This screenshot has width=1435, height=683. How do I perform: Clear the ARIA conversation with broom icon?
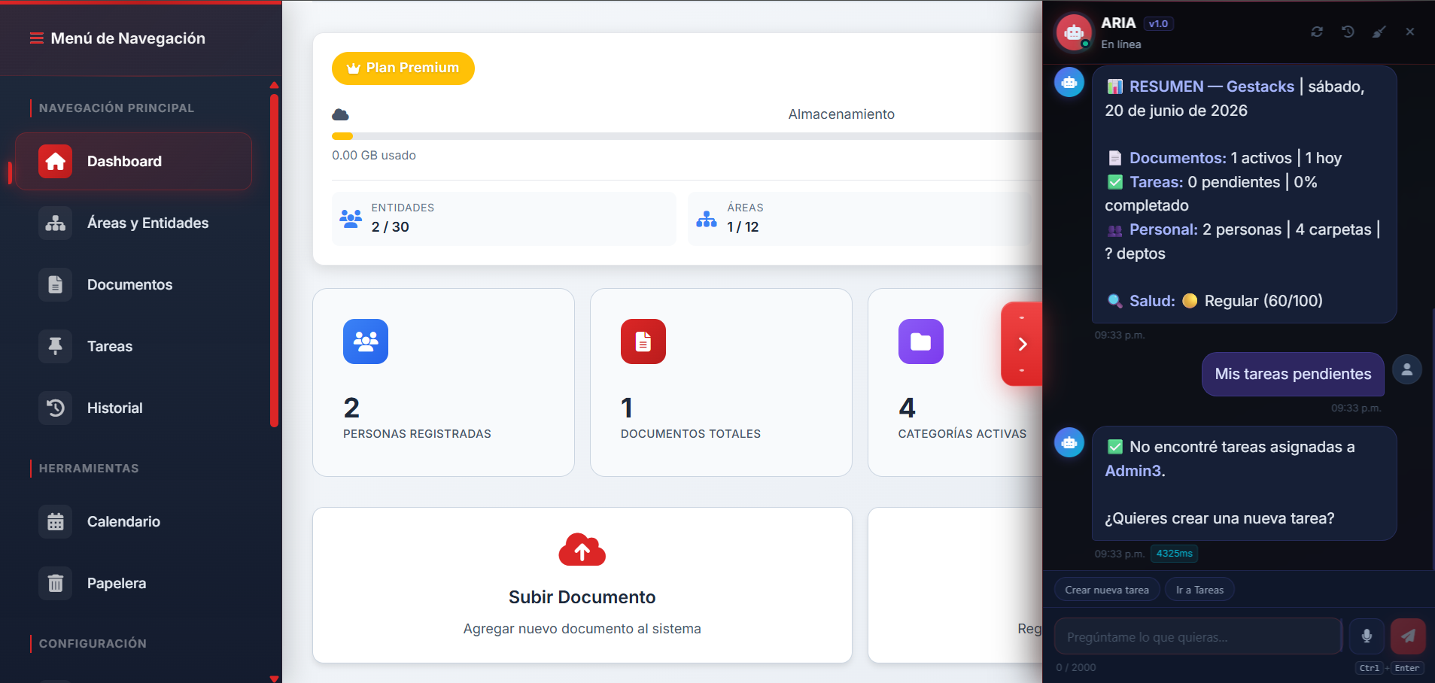click(1379, 32)
